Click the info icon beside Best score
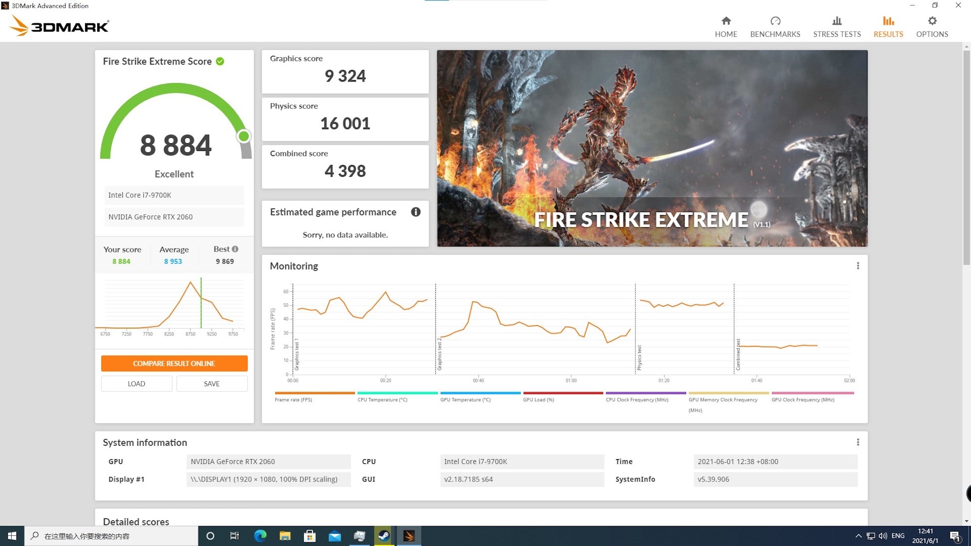Screen dimensions: 971x546 point(235,249)
